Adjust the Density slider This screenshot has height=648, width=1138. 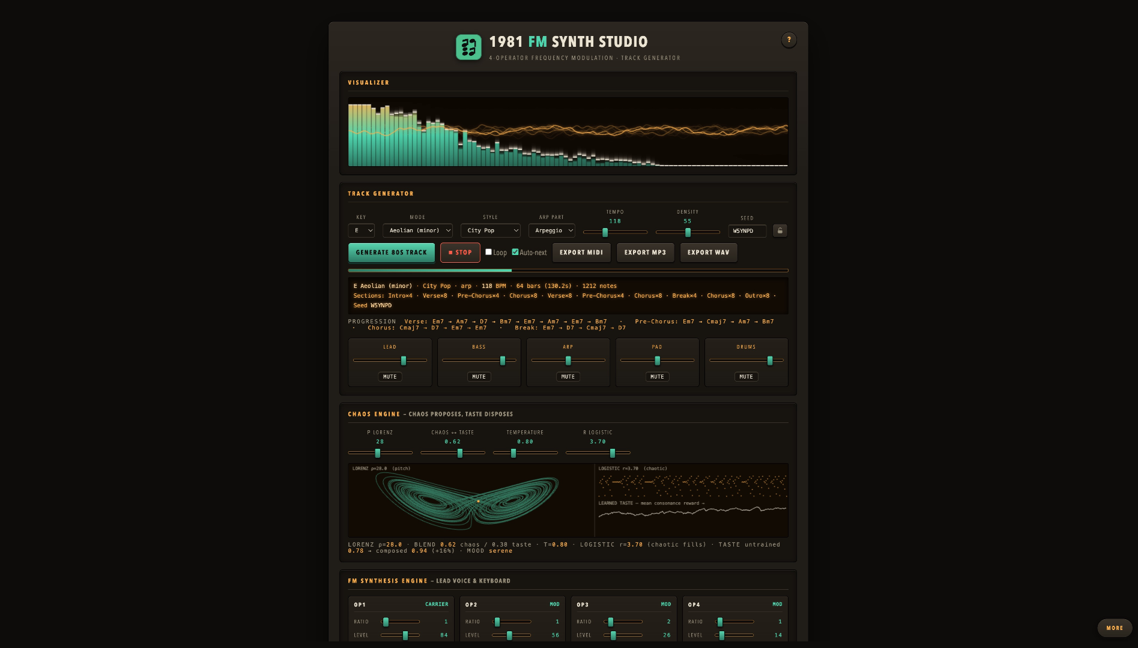(688, 232)
